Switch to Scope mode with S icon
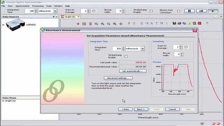The width and height of the screenshot is (224, 126). (x=141, y=23)
